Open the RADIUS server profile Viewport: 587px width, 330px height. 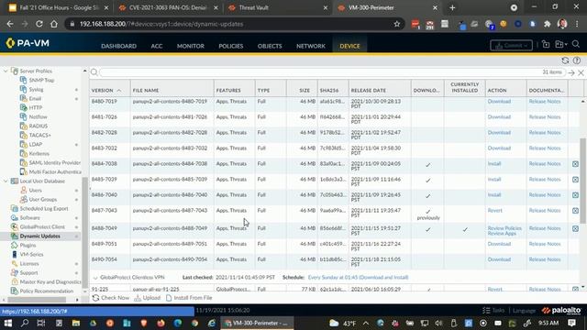(38, 126)
